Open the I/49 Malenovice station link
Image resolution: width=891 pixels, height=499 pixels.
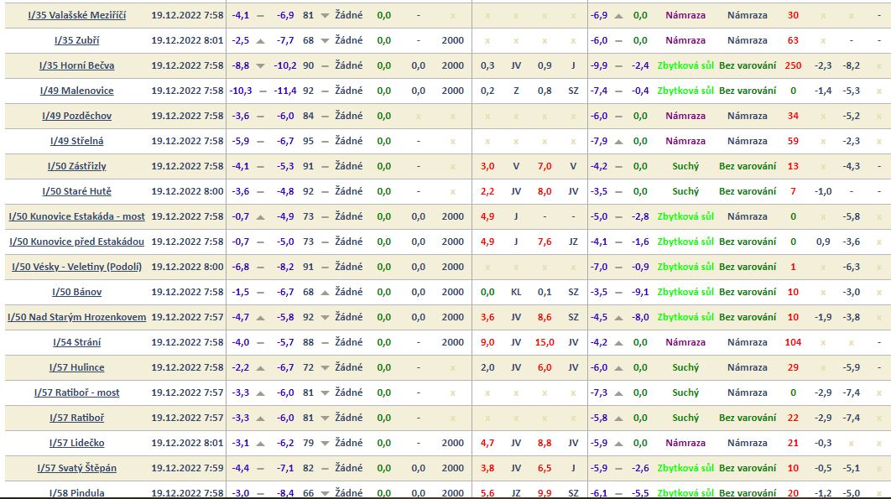pyautogui.click(x=76, y=91)
